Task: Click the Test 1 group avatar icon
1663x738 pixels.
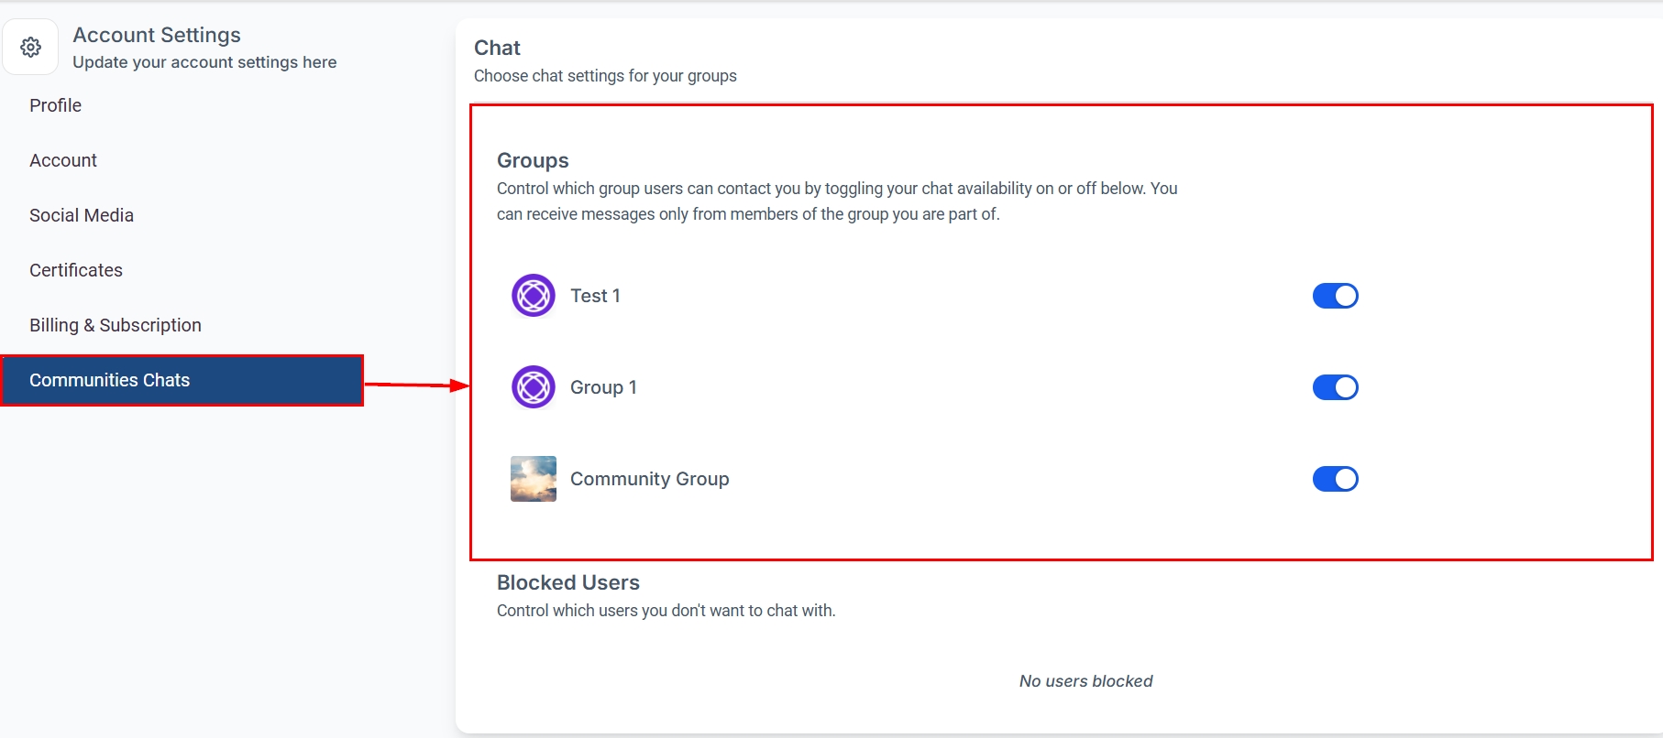Action: pos(534,296)
